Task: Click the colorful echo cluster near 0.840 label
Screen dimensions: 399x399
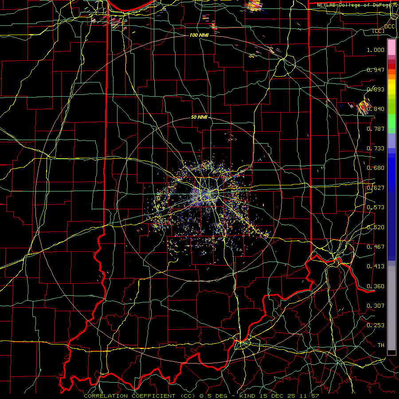Action: (x=364, y=107)
